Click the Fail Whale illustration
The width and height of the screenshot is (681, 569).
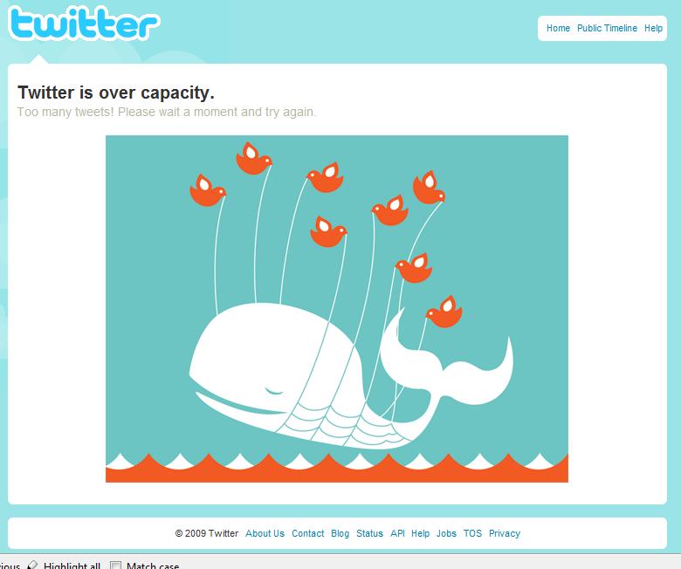(x=337, y=309)
